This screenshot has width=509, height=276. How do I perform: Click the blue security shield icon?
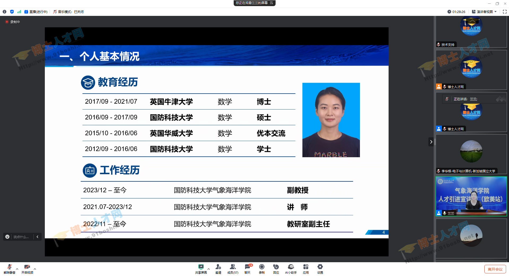click(12, 12)
